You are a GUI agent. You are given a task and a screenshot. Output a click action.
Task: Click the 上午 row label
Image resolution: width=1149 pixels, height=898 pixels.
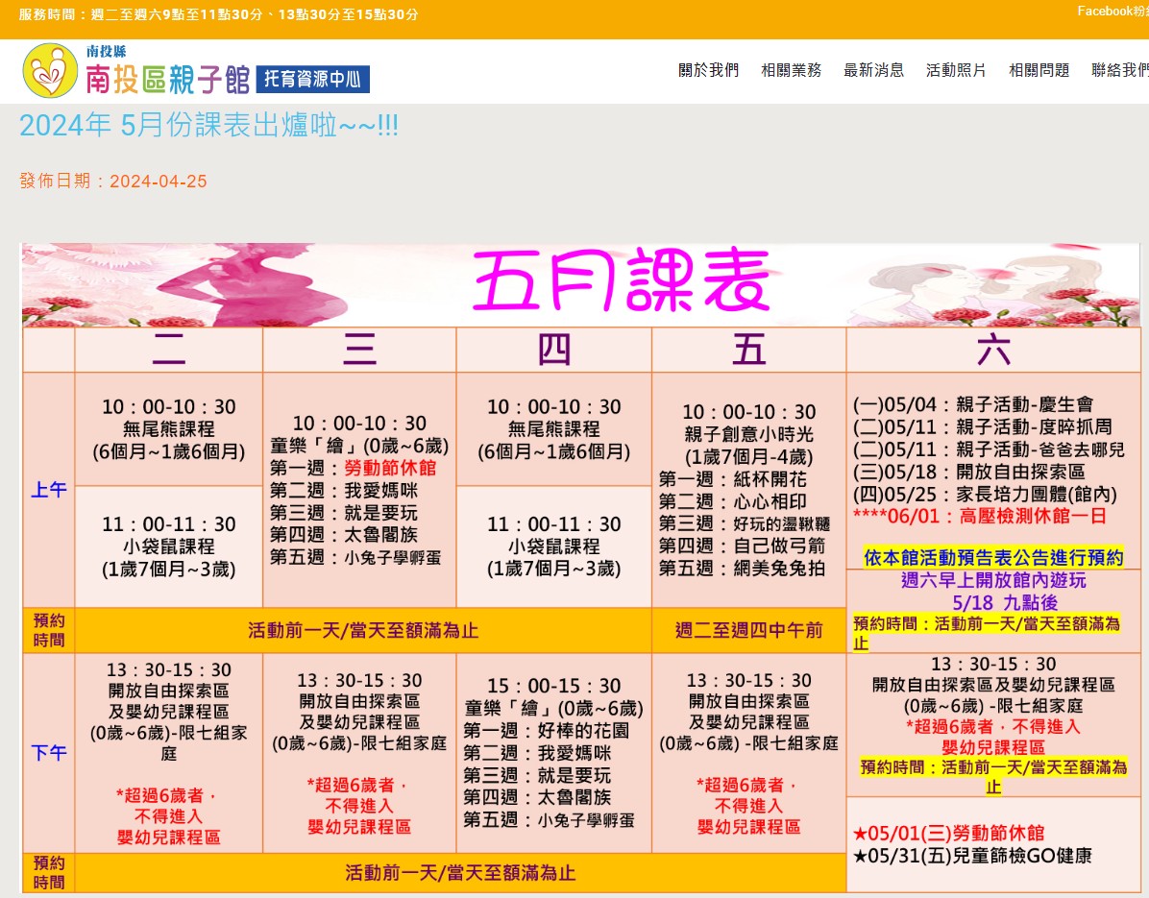pos(49,490)
